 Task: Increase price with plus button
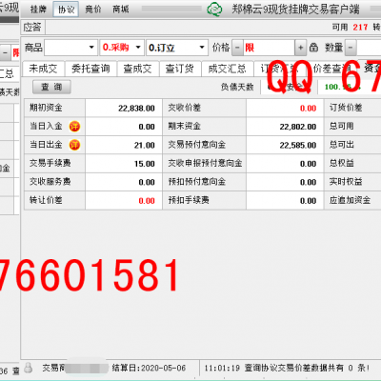click(x=300, y=48)
